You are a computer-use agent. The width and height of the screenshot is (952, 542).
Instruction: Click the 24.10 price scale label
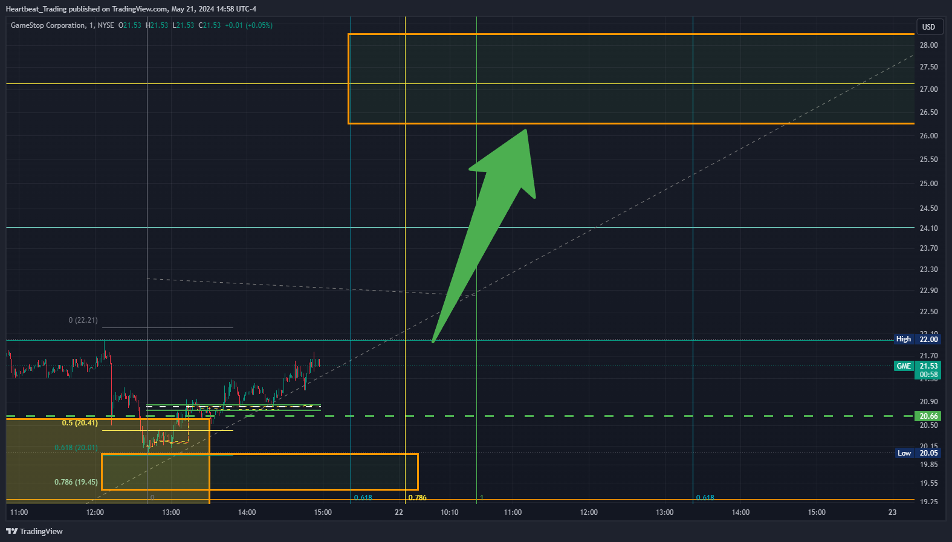click(928, 228)
